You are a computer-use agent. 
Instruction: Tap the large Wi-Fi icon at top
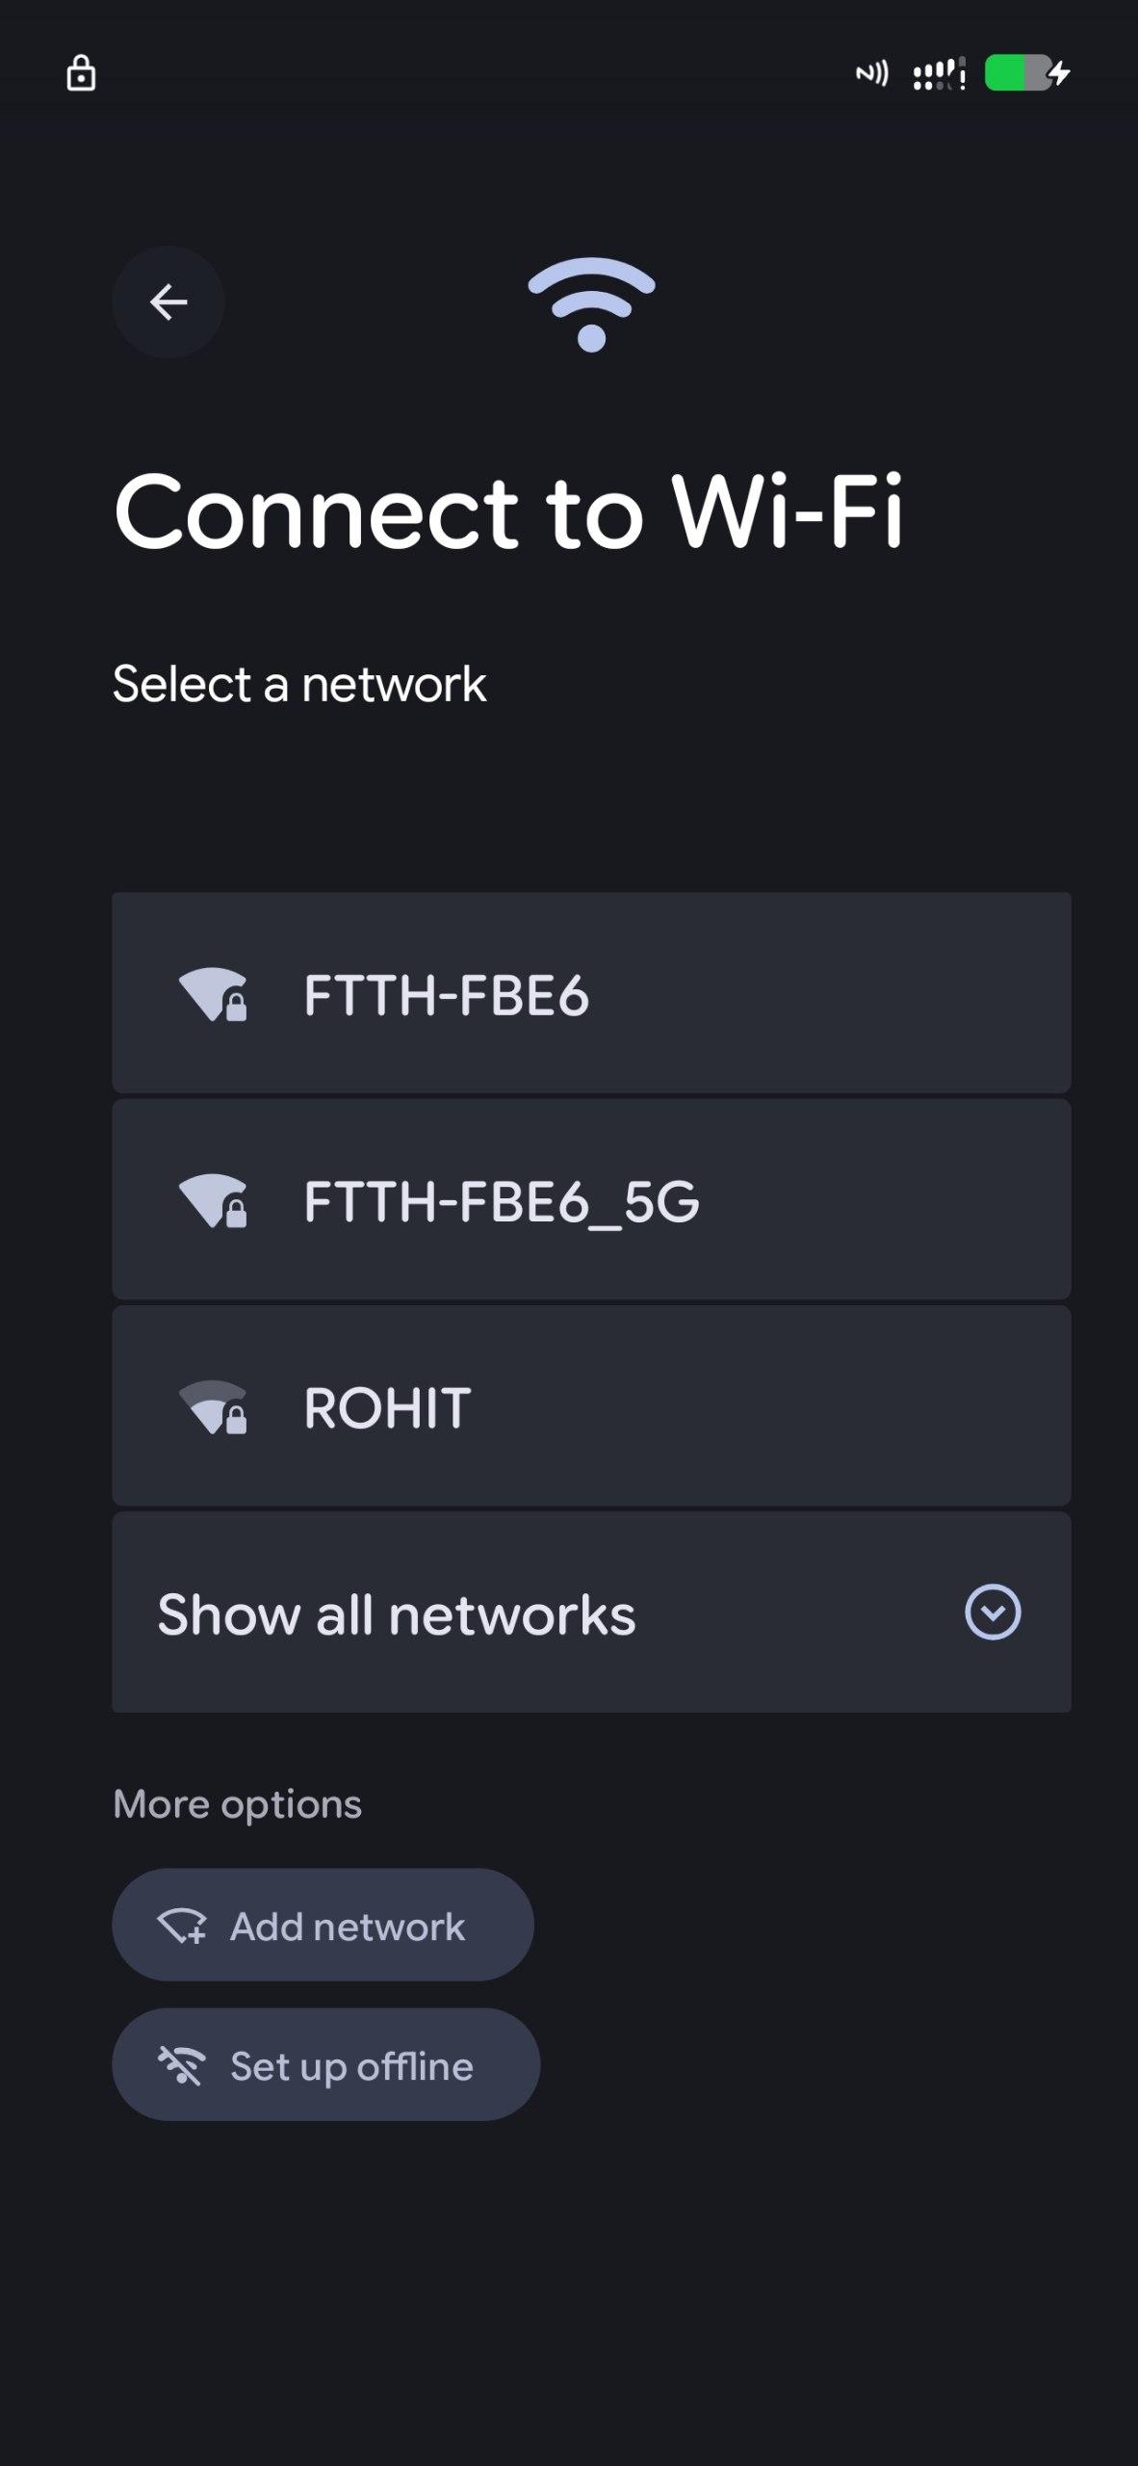[591, 303]
